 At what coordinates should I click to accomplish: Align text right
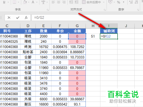click(x=64, y=2)
